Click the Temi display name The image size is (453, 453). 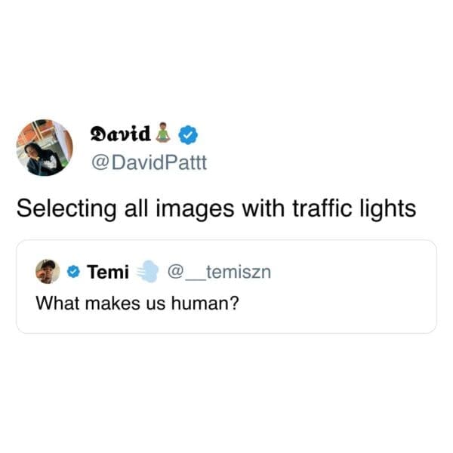pyautogui.click(x=108, y=272)
